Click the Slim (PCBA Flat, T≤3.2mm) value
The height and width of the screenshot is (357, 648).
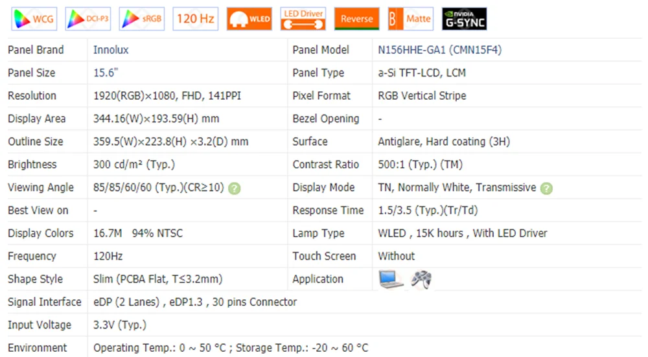click(158, 279)
